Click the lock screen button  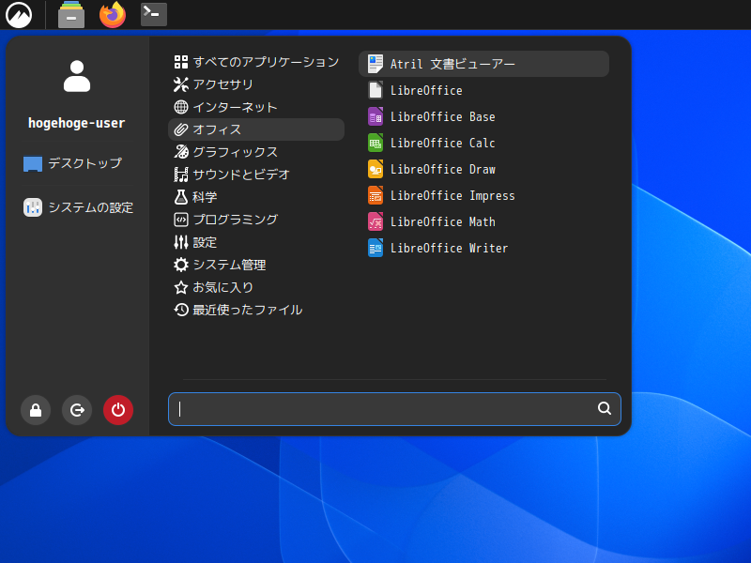click(x=36, y=410)
